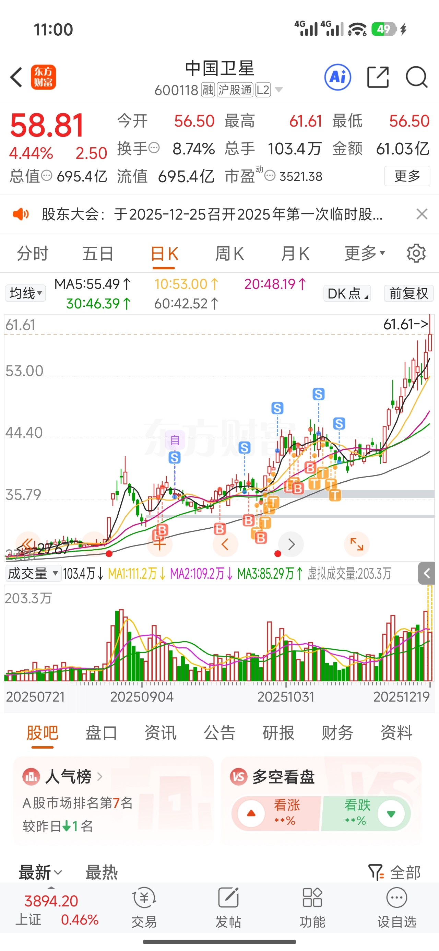Select the 股吧 section tab
Viewport: 439px width, 951px height.
coord(43,733)
